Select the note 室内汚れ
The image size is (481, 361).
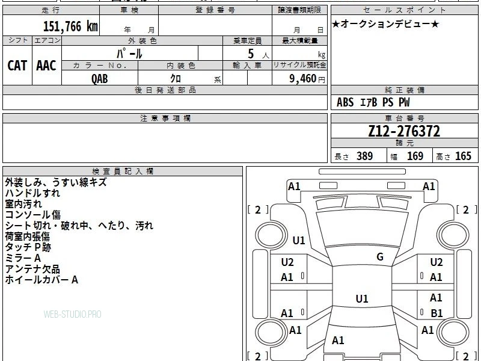tap(23, 204)
